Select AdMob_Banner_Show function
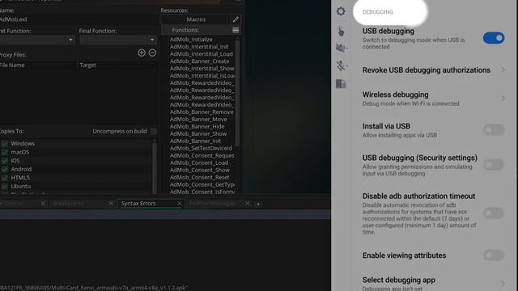518x291 pixels. point(198,133)
